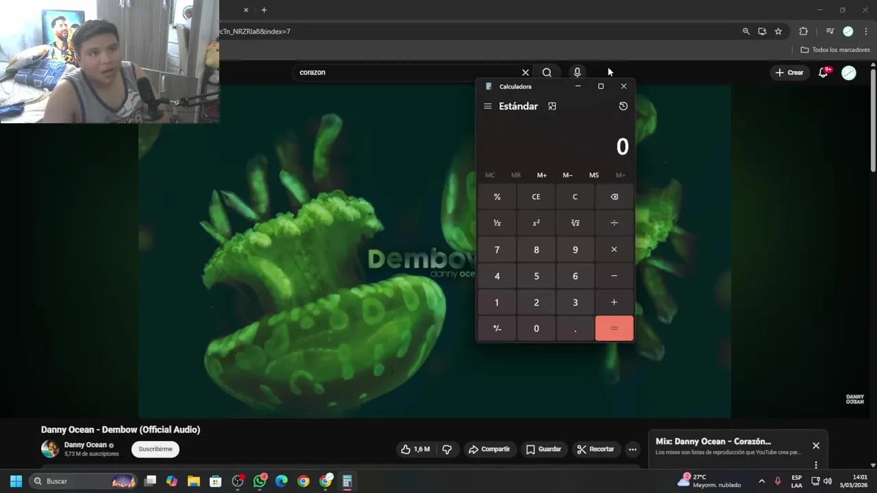The image size is (877, 493).
Task: Open YouTube notifications bell
Action: [x=824, y=73]
